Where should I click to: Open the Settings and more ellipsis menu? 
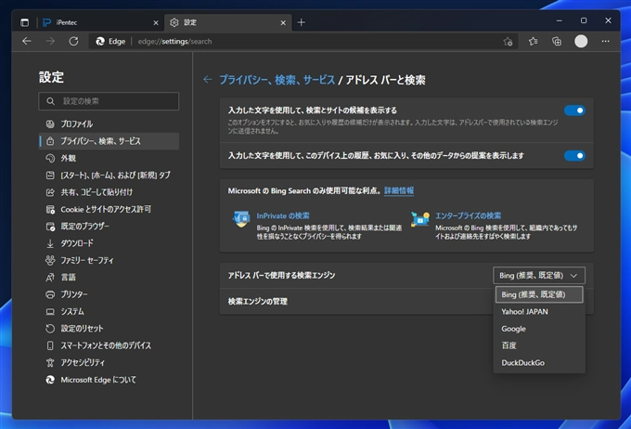coord(605,41)
